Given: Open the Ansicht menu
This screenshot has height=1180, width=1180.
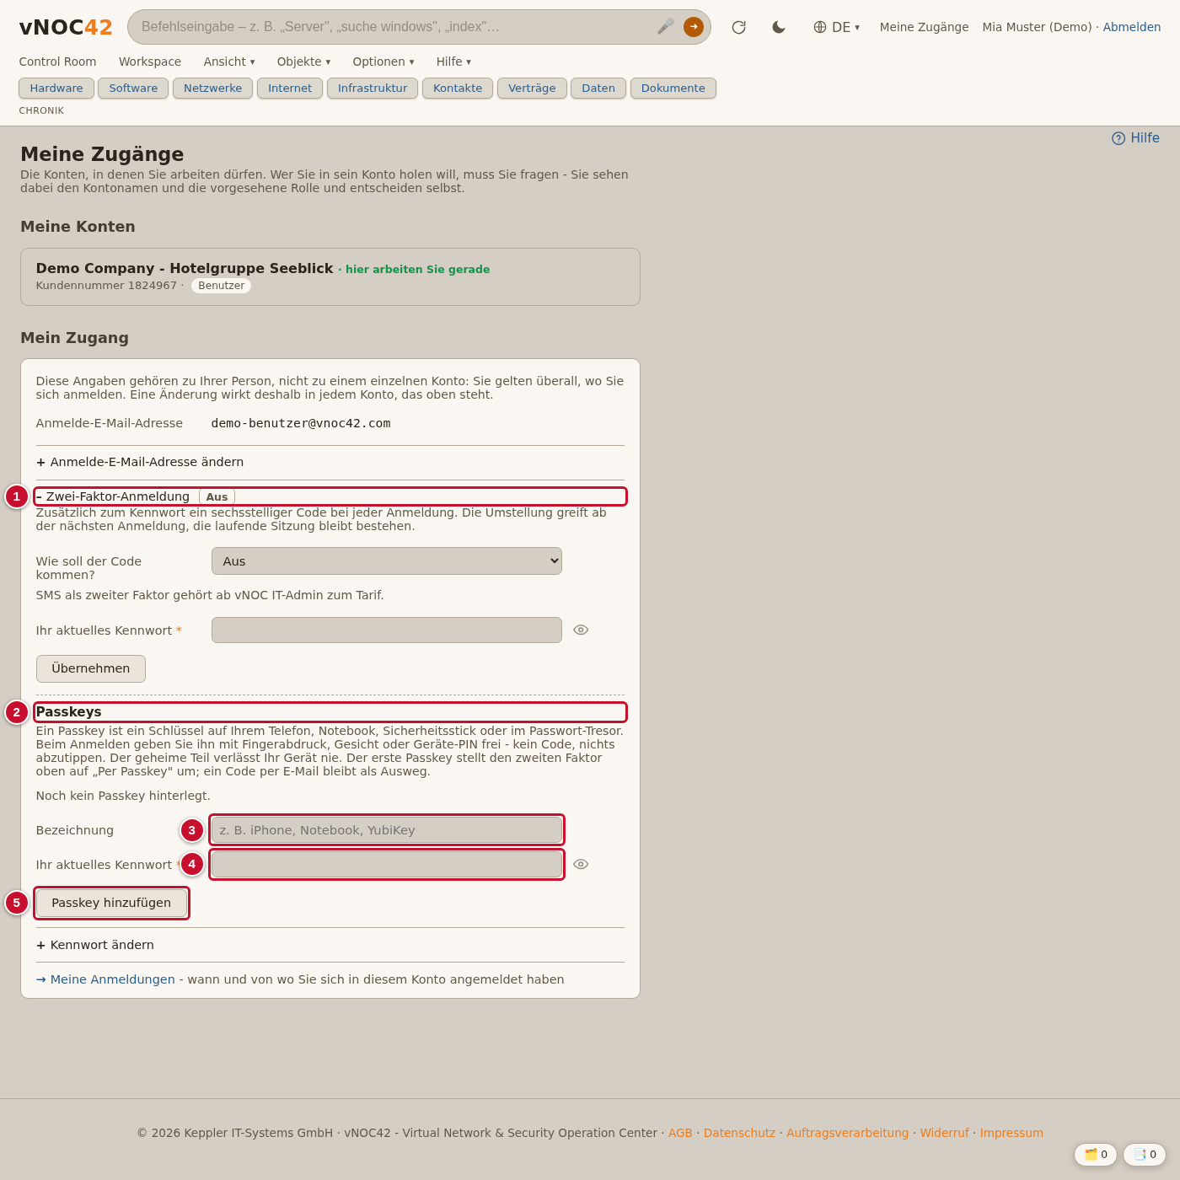Looking at the screenshot, I should click(229, 62).
